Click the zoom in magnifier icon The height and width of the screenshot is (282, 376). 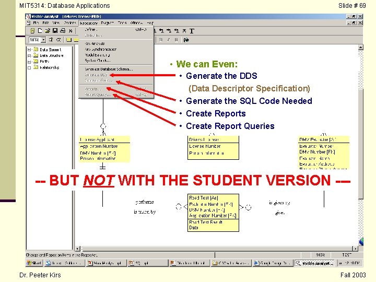[x=51, y=40]
